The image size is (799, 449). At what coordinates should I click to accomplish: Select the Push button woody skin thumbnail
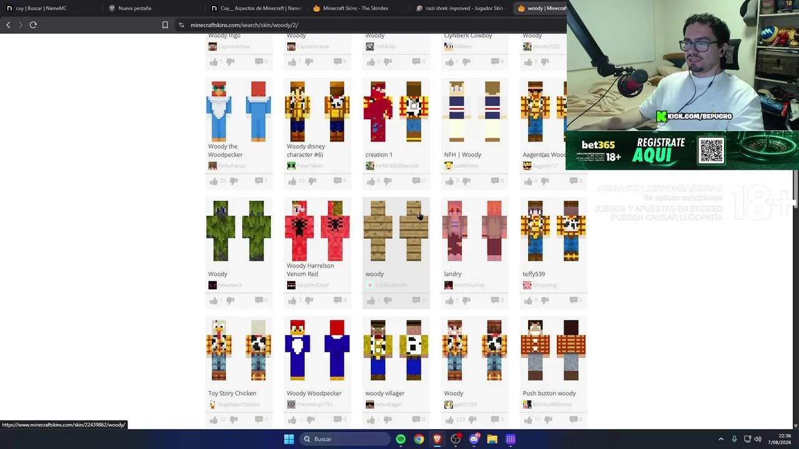[x=553, y=350]
